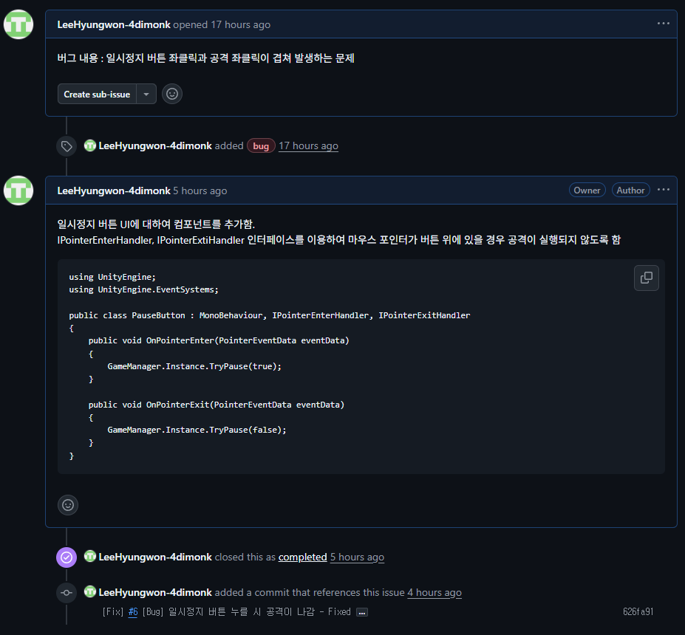
Task: Click the 17 hours ago label timestamp
Action: 308,145
